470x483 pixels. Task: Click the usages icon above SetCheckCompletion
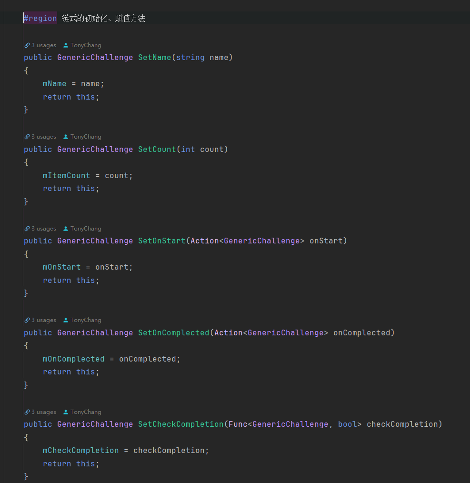27,412
